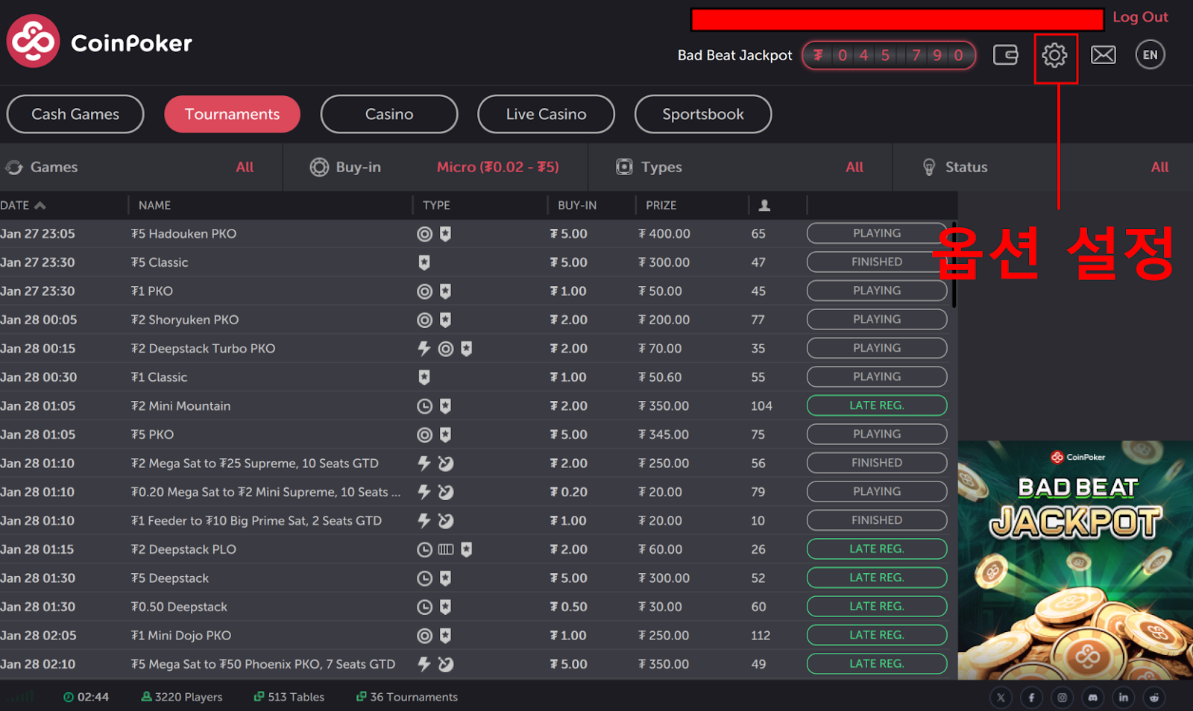Click turbo lightning icon on ₮2 Deepstack Turbo PKO

click(x=424, y=348)
